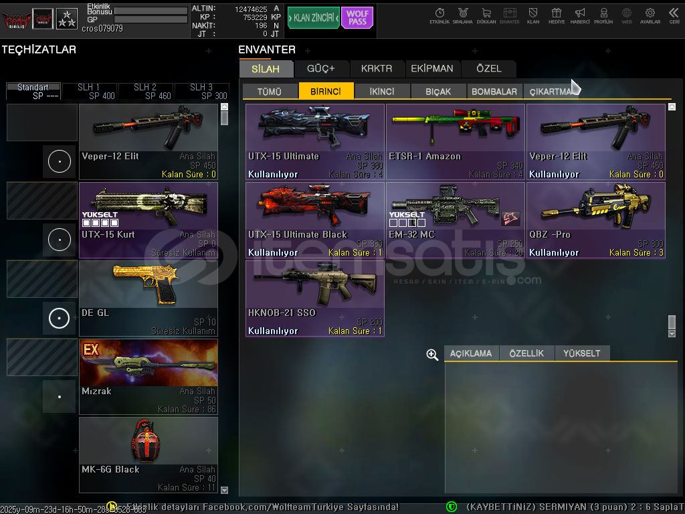Click the circle slot icon beside UTX-15 Kurt
This screenshot has width=685, height=514.
59,240
